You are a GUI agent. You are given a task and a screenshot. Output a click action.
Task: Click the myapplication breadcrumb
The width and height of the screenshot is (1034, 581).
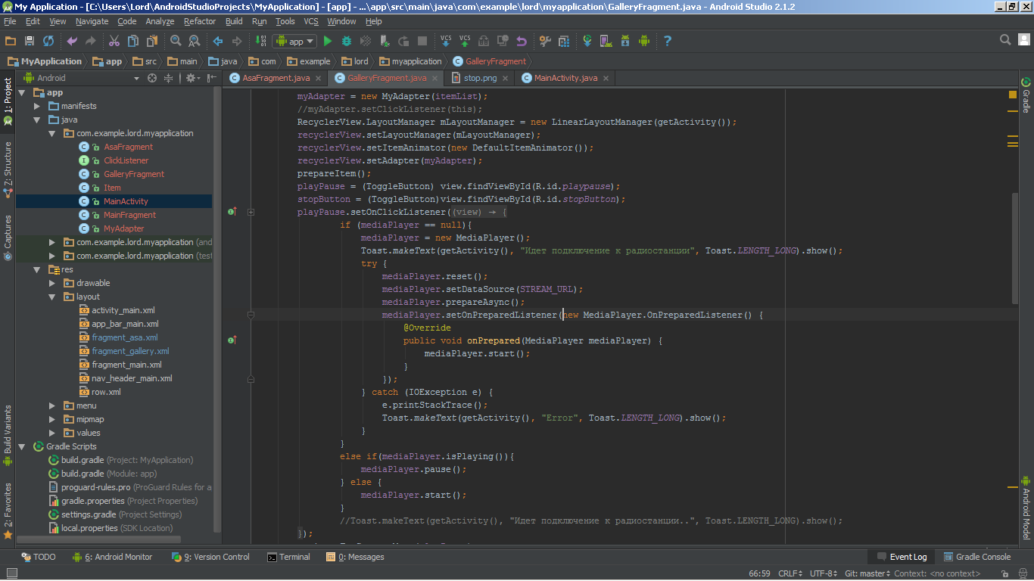[410, 61]
